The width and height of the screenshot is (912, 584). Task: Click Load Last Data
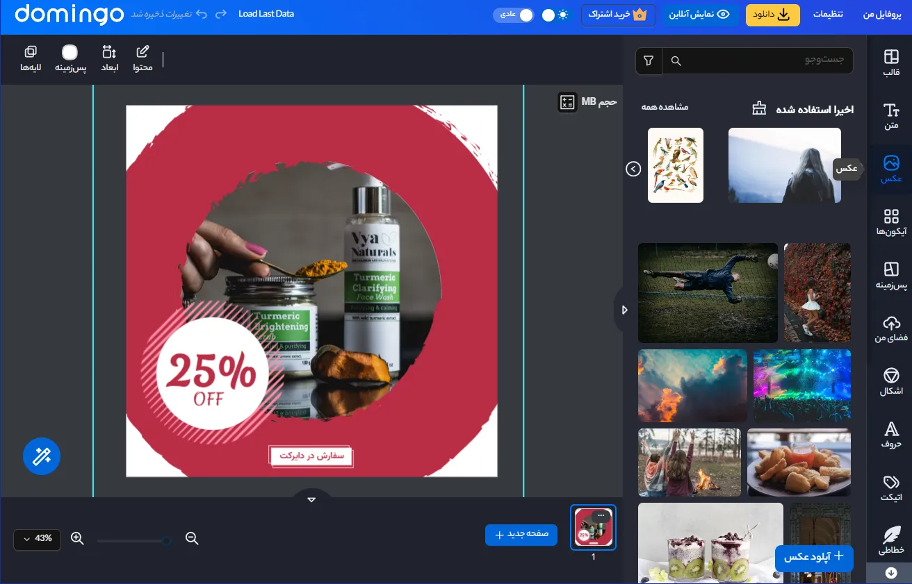[266, 14]
